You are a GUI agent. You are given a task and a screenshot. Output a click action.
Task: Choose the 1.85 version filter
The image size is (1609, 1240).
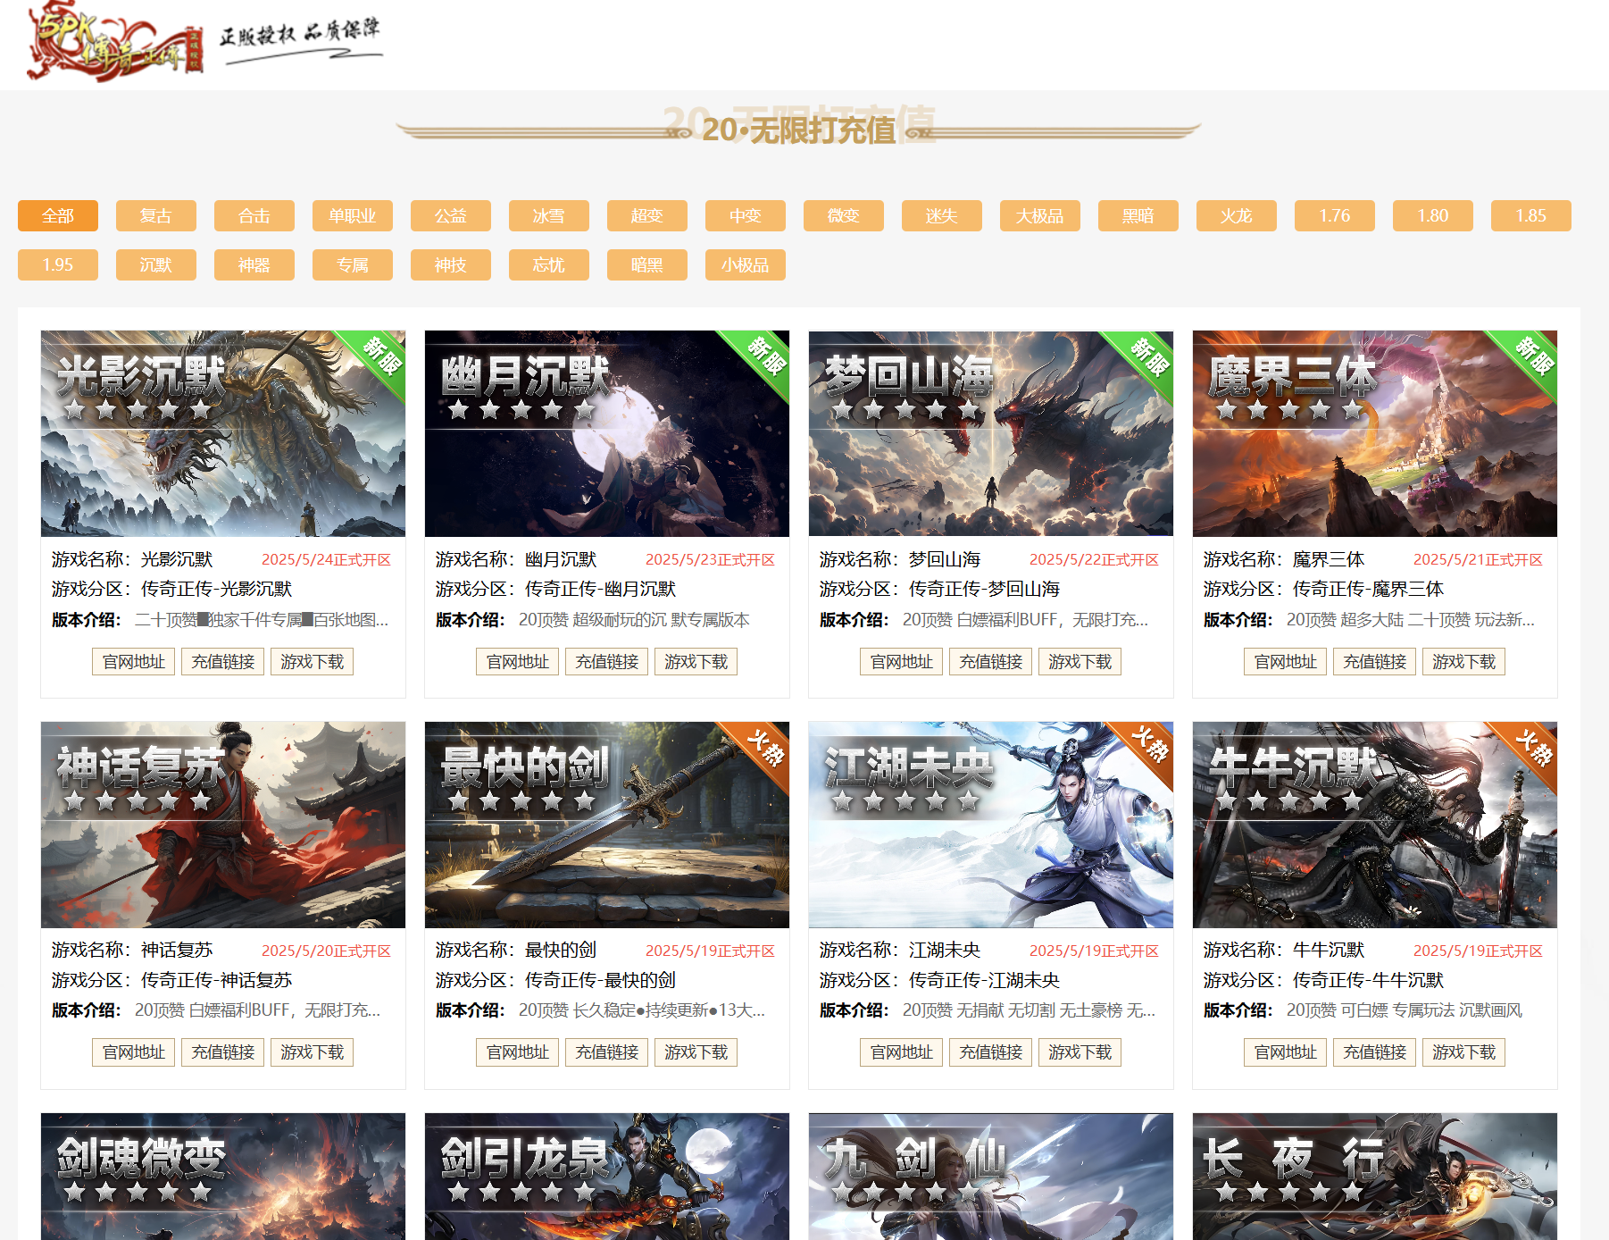click(x=1531, y=216)
